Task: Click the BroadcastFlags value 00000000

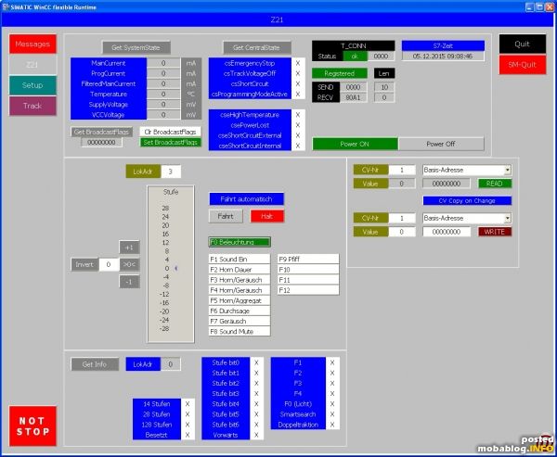Action: [x=101, y=142]
